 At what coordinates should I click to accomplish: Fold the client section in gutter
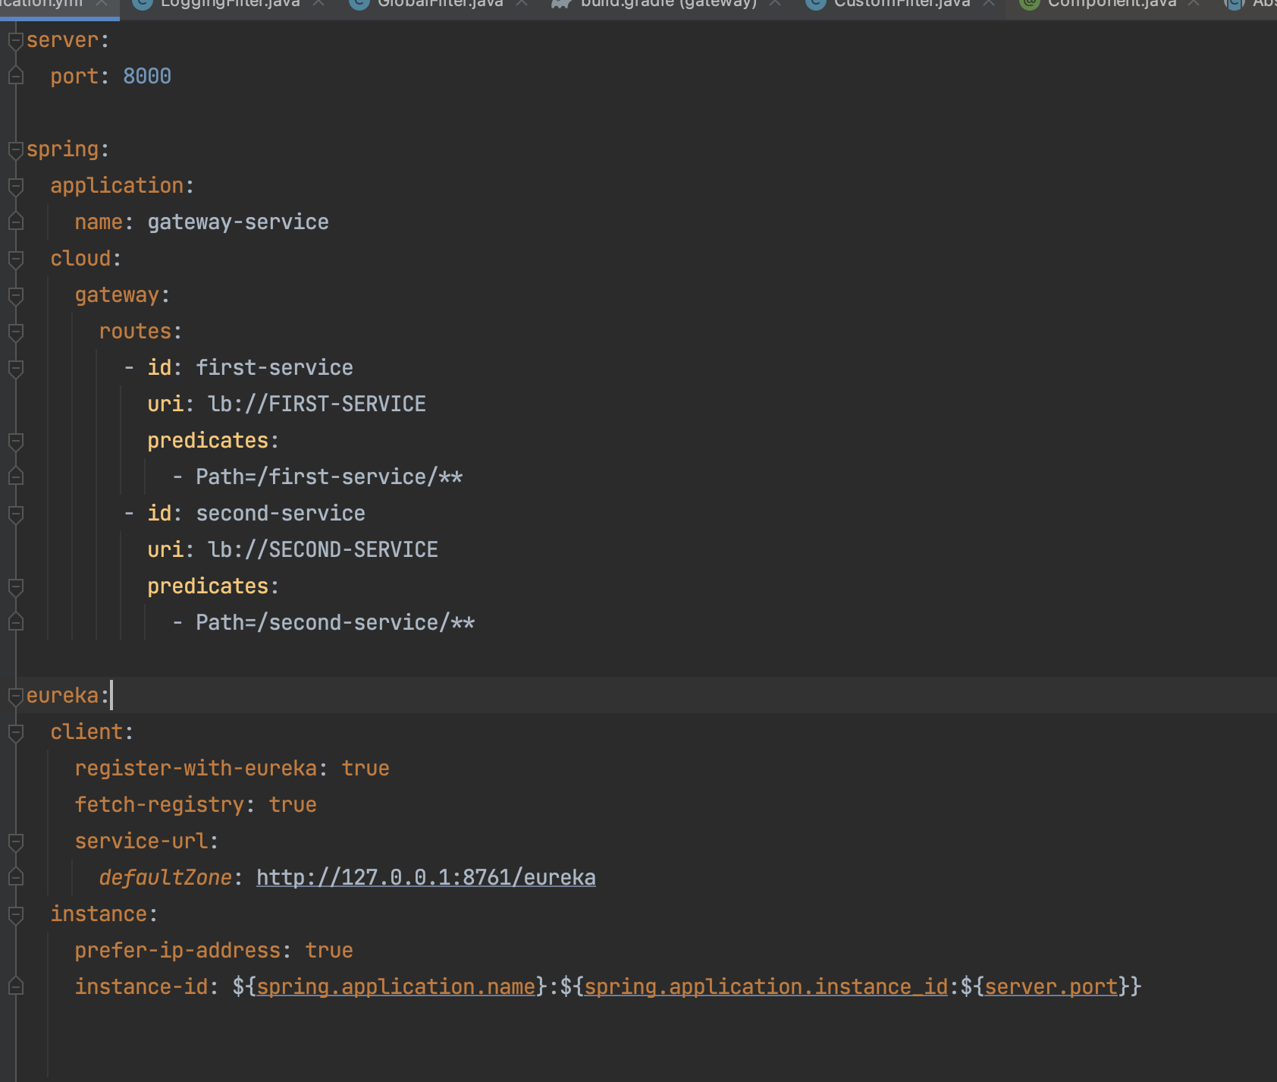(15, 732)
